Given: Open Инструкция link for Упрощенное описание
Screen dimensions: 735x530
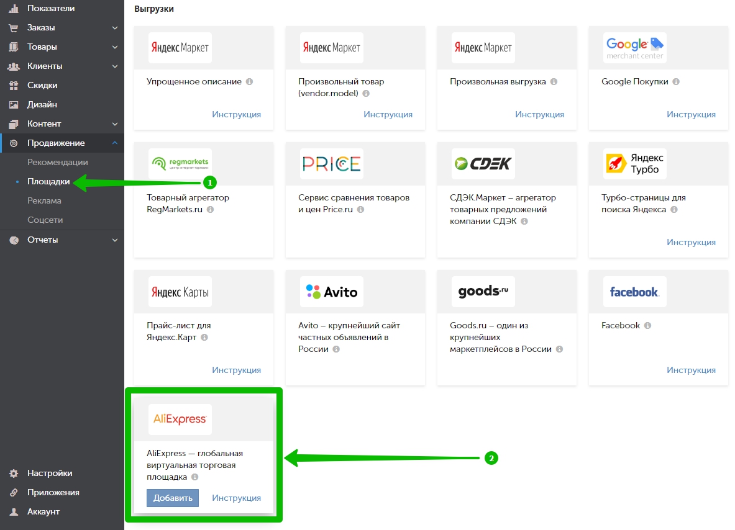Looking at the screenshot, I should 236,114.
